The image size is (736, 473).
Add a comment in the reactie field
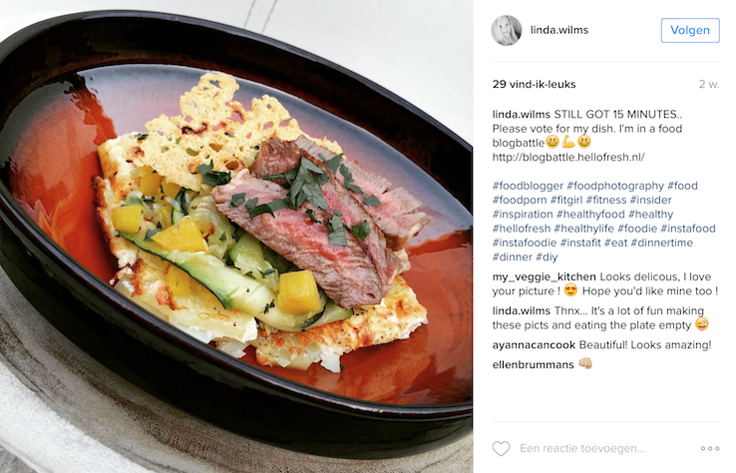point(582,449)
